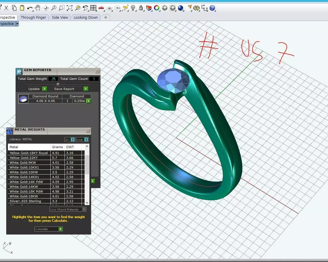
Task: Click the 4.06 X 4.06 size cell
Action: coord(45,101)
